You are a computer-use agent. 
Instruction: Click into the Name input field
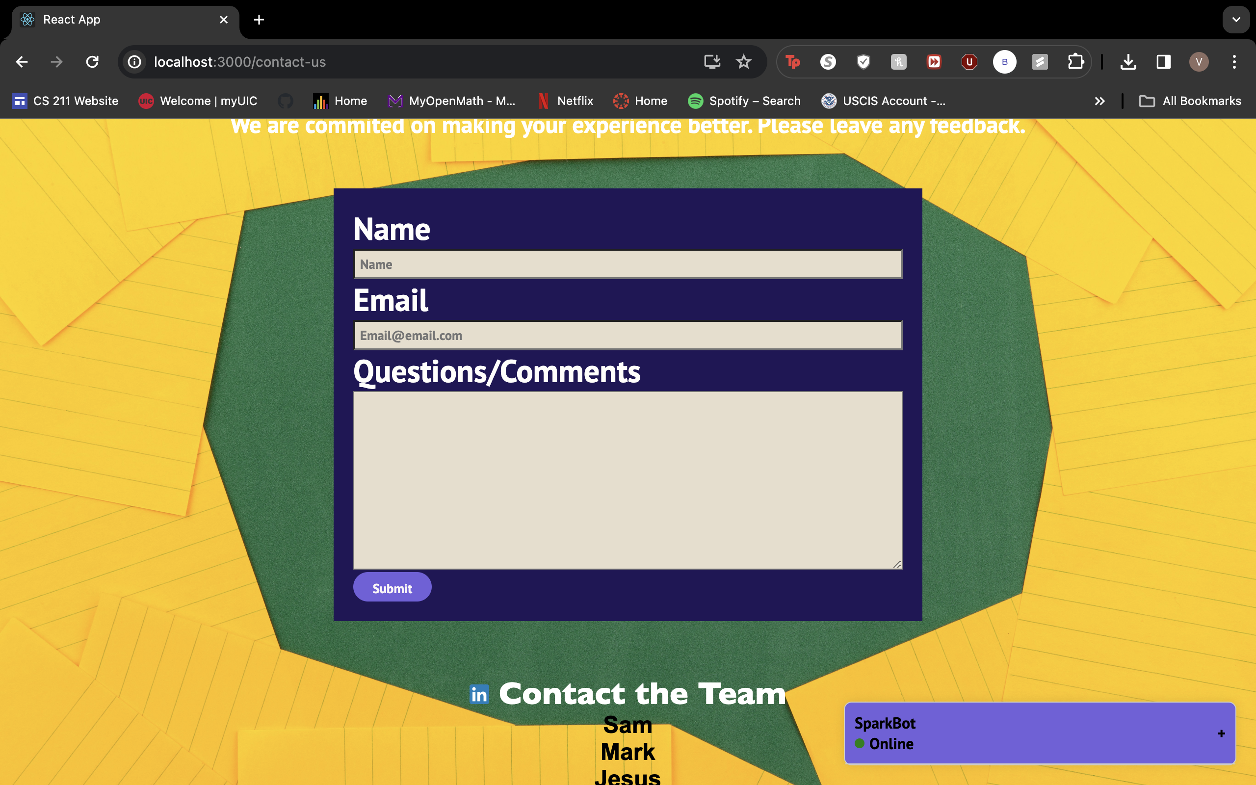click(x=628, y=264)
